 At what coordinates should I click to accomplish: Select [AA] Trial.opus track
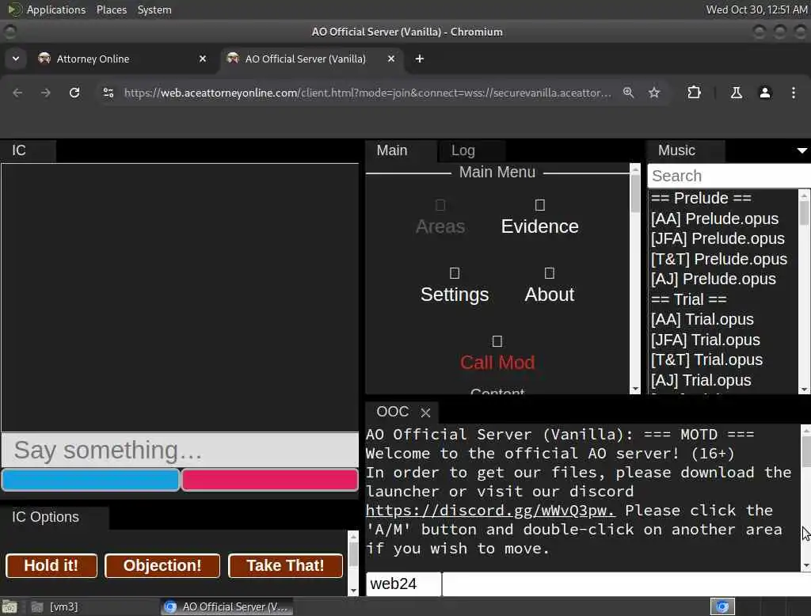tap(702, 320)
